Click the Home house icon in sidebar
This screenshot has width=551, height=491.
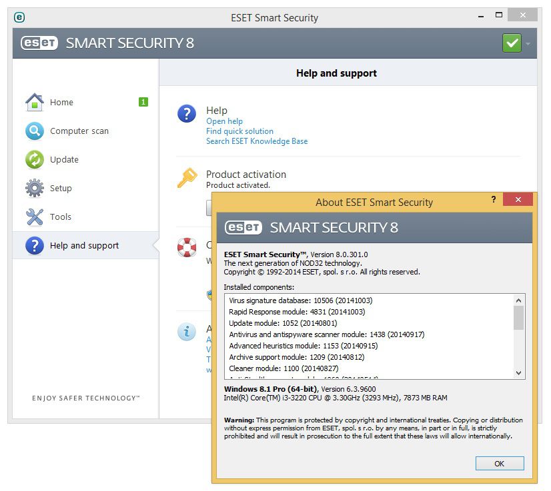pos(35,102)
